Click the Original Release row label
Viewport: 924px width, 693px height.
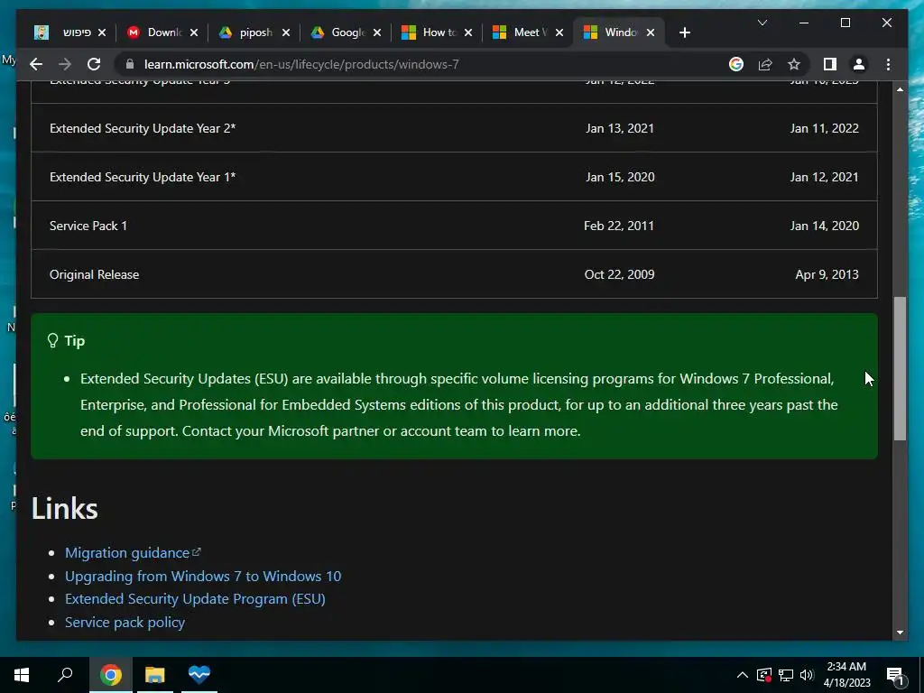(94, 274)
